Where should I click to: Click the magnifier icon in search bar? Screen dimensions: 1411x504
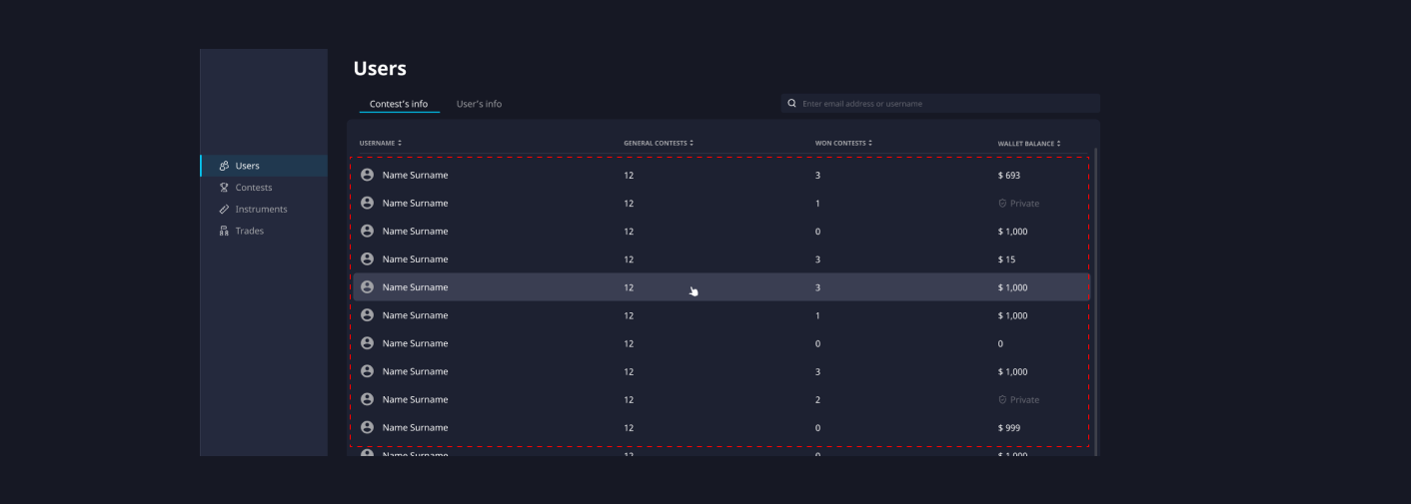click(x=792, y=104)
